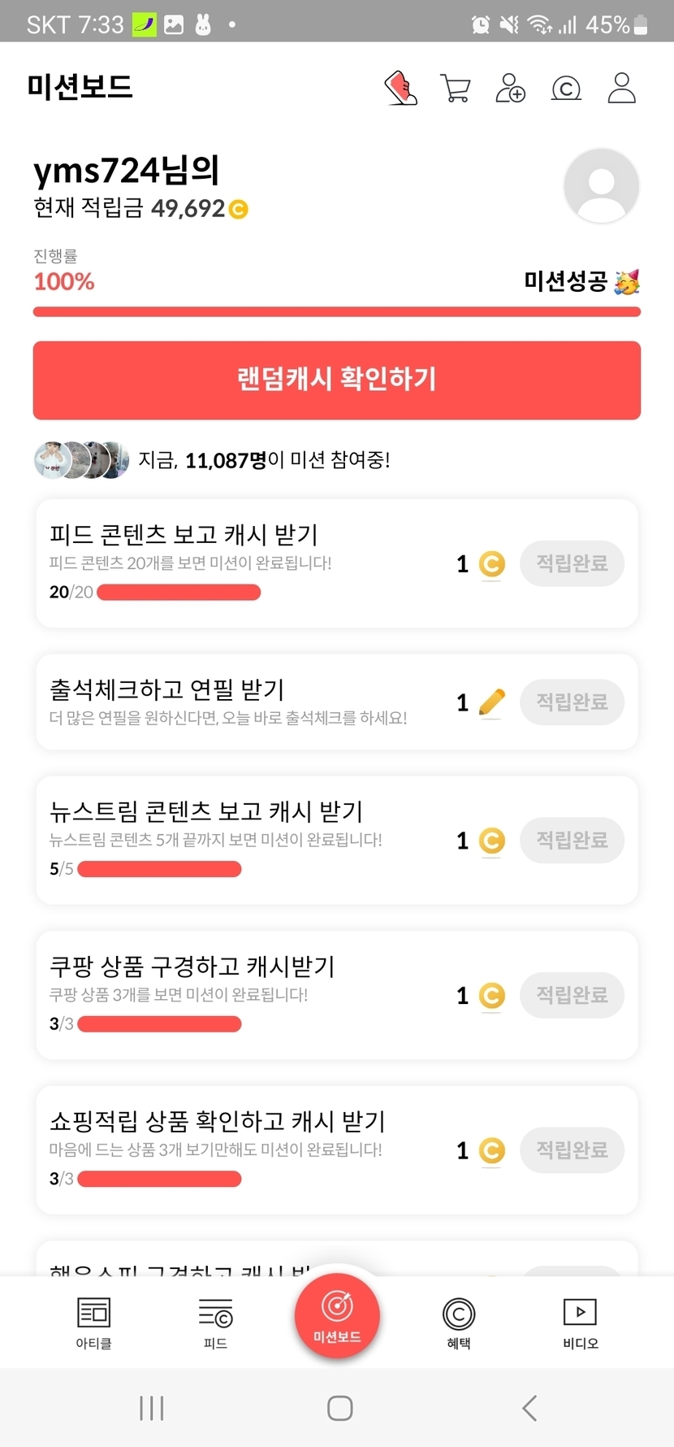Tap 적립완료 for 쇼핑적립 상품 mission
674x1447 pixels.
coord(572,1150)
